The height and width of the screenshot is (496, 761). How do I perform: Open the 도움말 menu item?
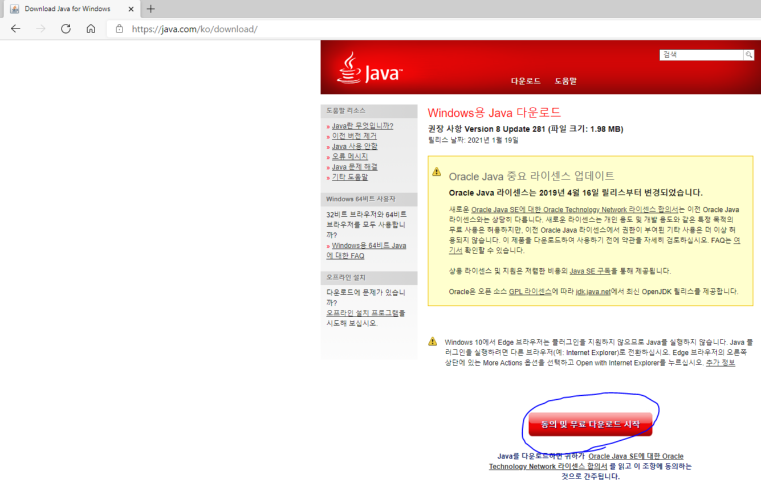565,81
